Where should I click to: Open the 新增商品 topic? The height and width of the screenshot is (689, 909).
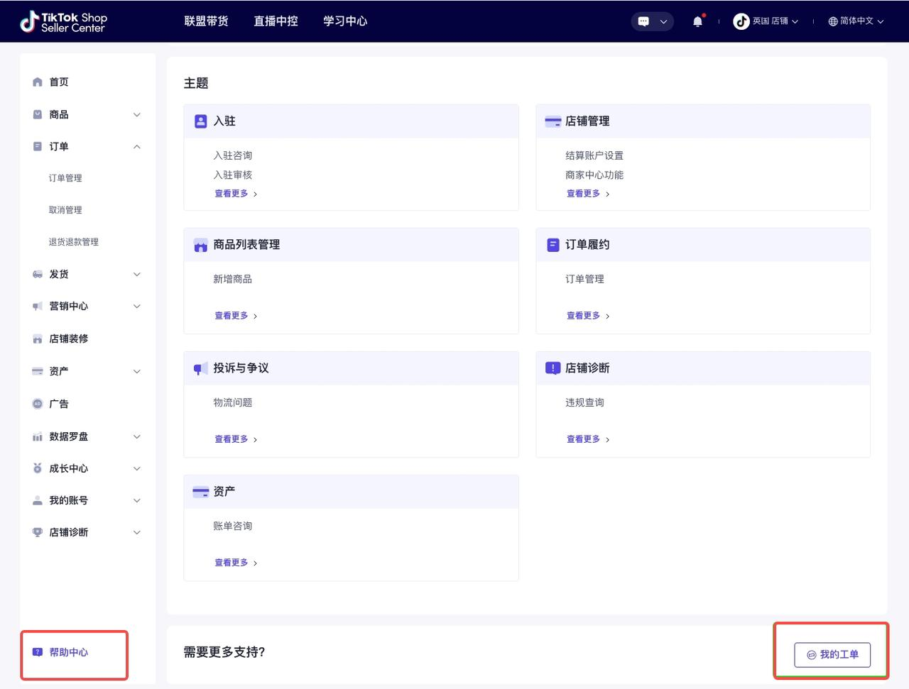(x=233, y=279)
